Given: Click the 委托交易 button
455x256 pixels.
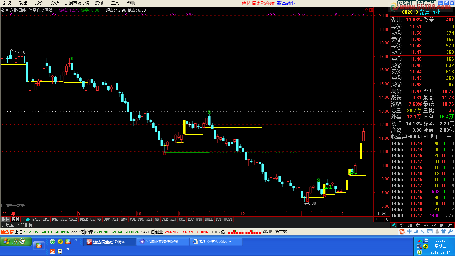Looking at the screenshot, I should tap(426, 3).
